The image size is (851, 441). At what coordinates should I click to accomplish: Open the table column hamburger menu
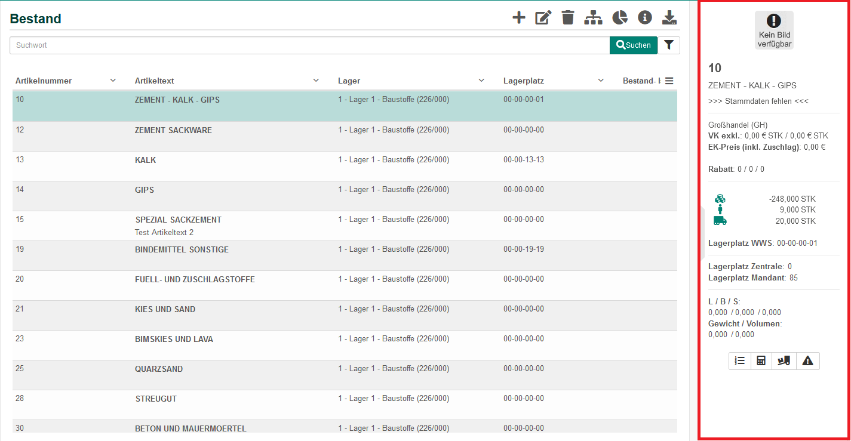click(669, 81)
